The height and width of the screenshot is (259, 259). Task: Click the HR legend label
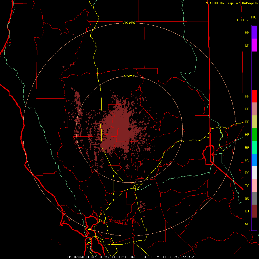(x=247, y=135)
